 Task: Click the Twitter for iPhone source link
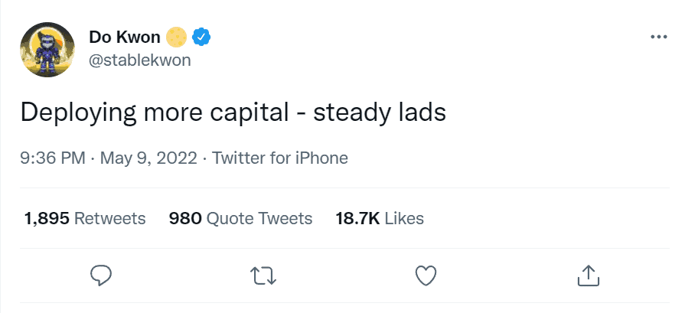pyautogui.click(x=279, y=158)
